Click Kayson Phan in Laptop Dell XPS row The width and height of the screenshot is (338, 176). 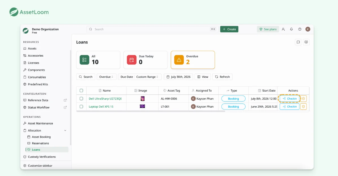[202, 106]
